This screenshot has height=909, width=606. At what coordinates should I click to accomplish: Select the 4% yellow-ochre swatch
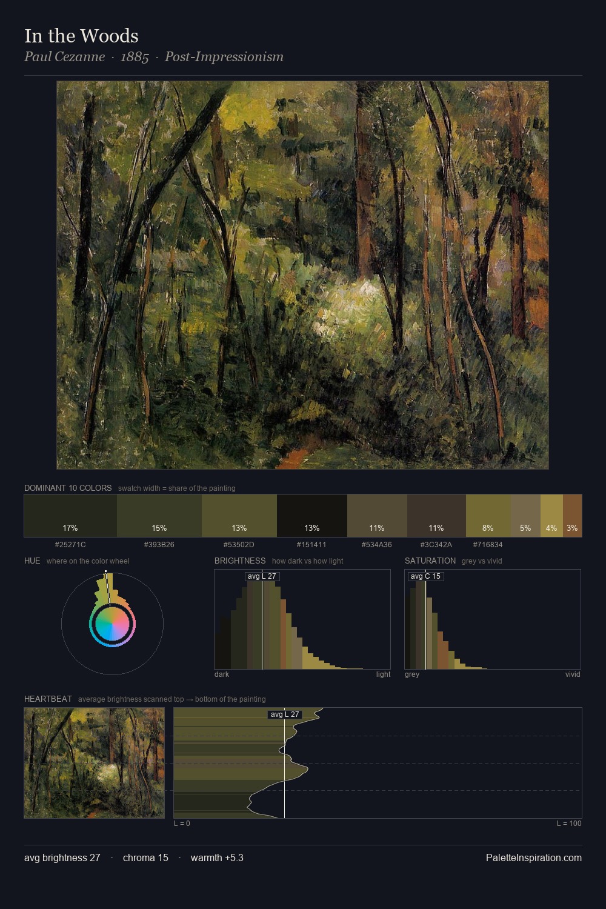pos(551,516)
